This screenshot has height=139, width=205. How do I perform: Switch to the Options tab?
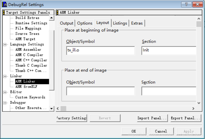85,23
